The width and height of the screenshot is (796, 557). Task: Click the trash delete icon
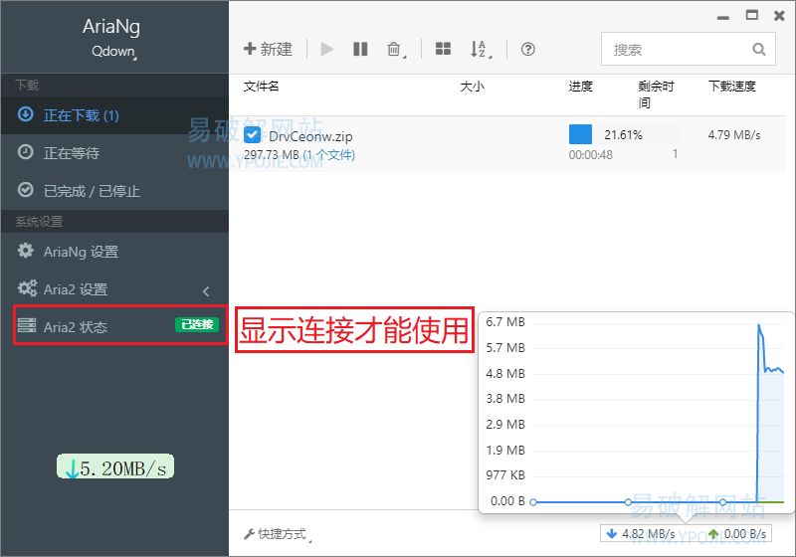pos(394,49)
